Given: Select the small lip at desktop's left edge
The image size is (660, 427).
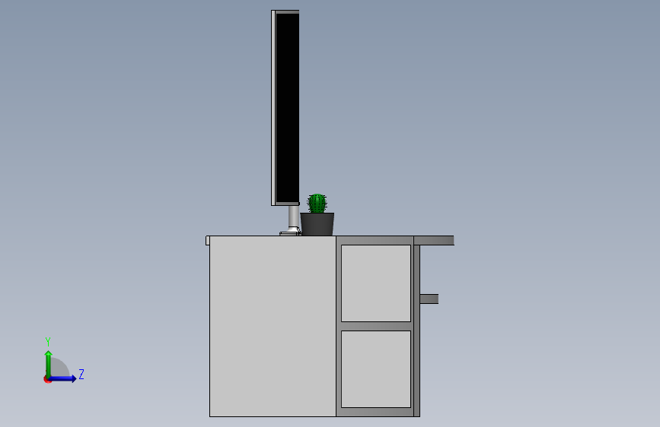Looking at the screenshot, I should (x=208, y=240).
